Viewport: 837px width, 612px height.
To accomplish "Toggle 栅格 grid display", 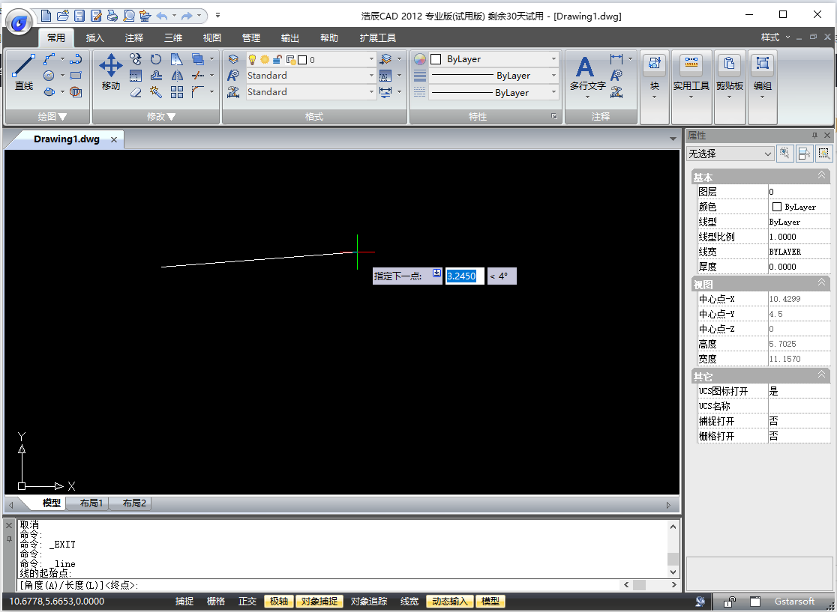I will tap(216, 602).
